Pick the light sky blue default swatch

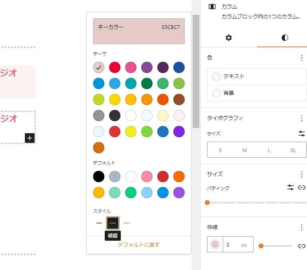(x=147, y=193)
